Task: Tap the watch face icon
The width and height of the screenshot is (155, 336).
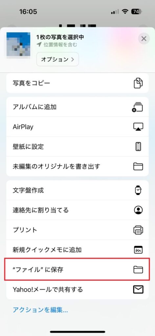Action: click(x=138, y=190)
